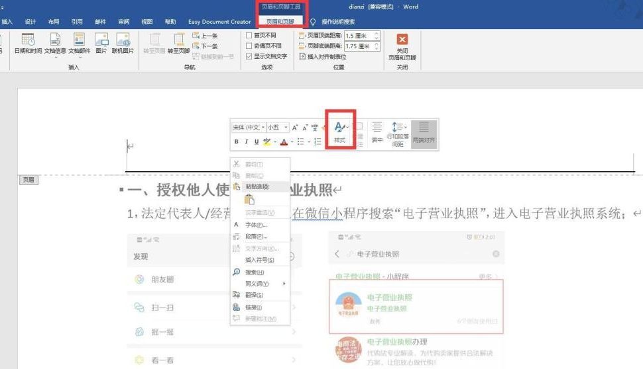Click the numbered list icon in mini toolbar
643x369 pixels.
(318, 142)
